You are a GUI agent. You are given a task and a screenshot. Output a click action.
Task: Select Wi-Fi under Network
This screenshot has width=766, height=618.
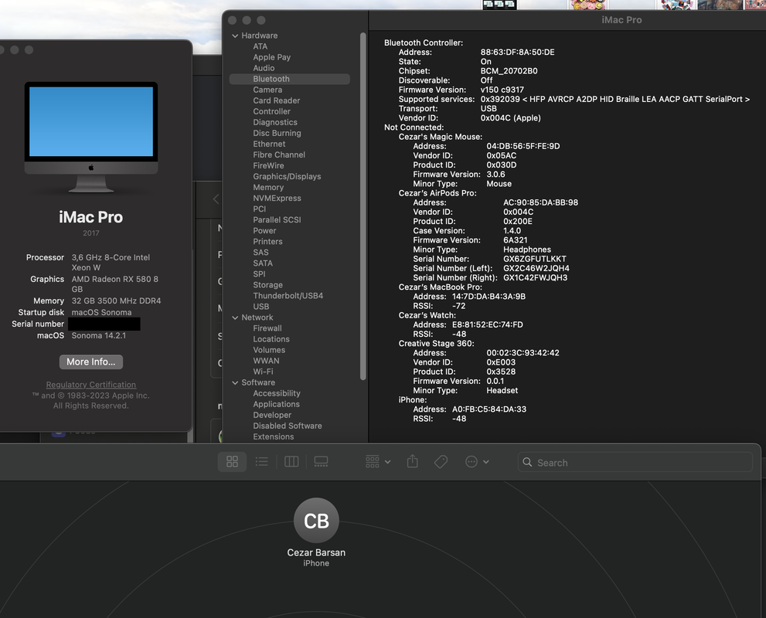[263, 372]
